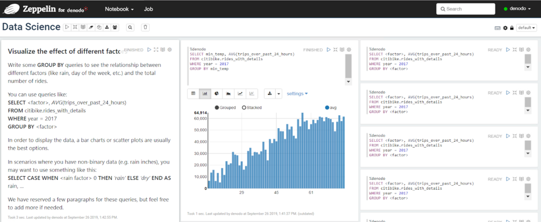Open notebook interpreter binding gear icon
The width and height of the screenshot is (541, 222).
pos(505,28)
